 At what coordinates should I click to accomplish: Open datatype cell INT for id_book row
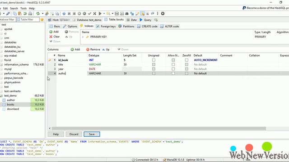(104, 60)
